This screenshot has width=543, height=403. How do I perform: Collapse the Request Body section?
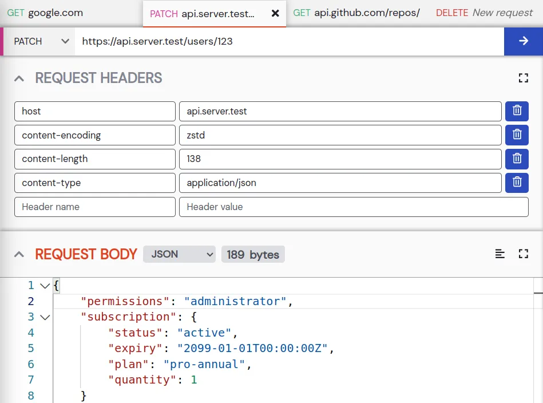pyautogui.click(x=19, y=255)
